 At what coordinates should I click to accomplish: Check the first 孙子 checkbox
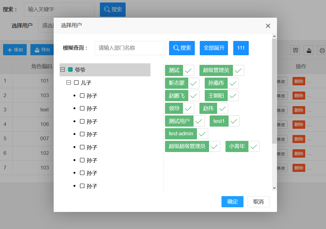click(x=82, y=96)
